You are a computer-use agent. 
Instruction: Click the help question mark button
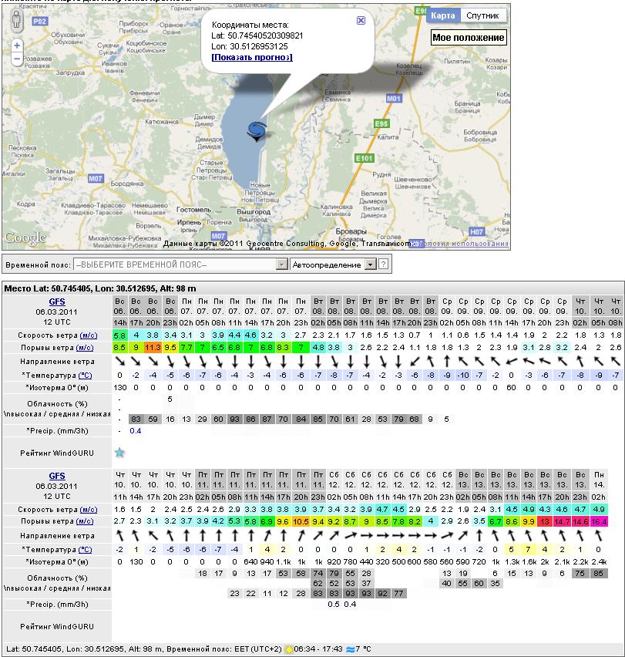(383, 264)
